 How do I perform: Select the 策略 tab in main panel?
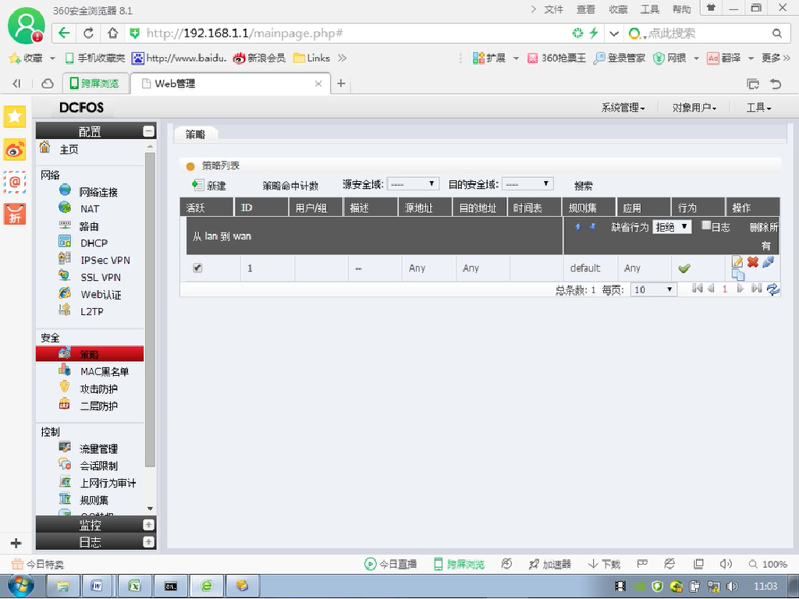(196, 134)
